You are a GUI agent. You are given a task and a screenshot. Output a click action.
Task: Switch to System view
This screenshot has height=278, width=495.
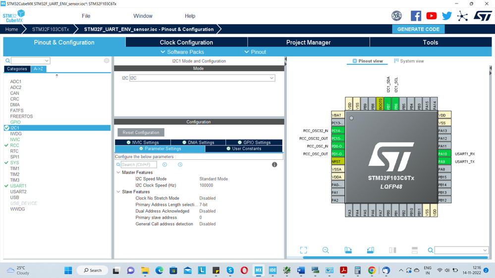click(x=409, y=61)
